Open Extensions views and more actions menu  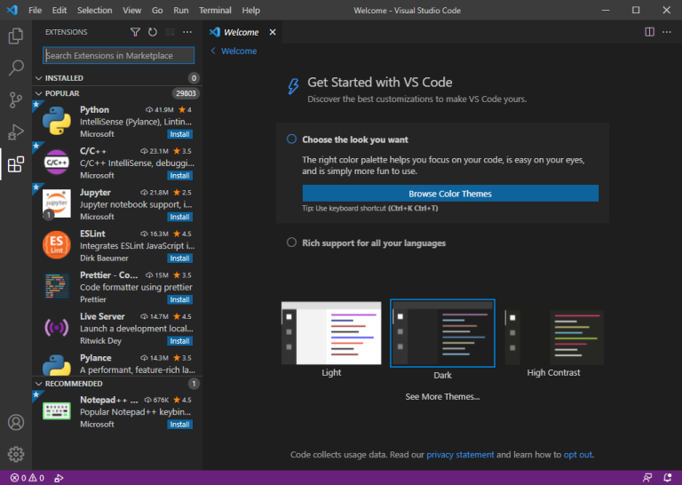coord(187,32)
